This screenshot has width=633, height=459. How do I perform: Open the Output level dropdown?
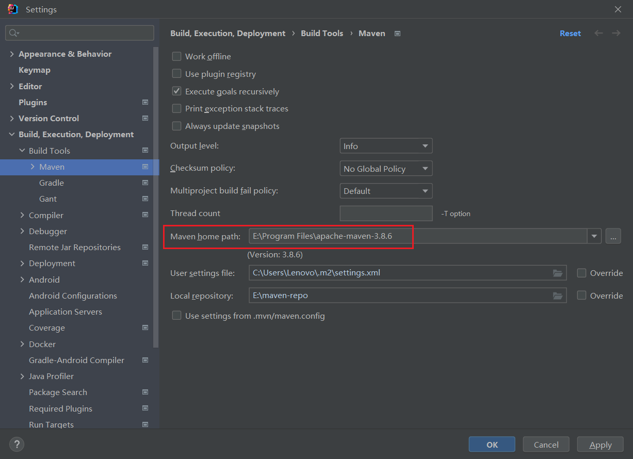pyautogui.click(x=386, y=146)
